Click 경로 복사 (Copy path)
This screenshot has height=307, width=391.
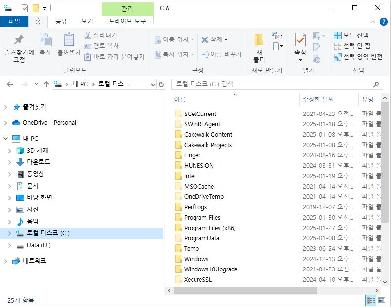102,46
